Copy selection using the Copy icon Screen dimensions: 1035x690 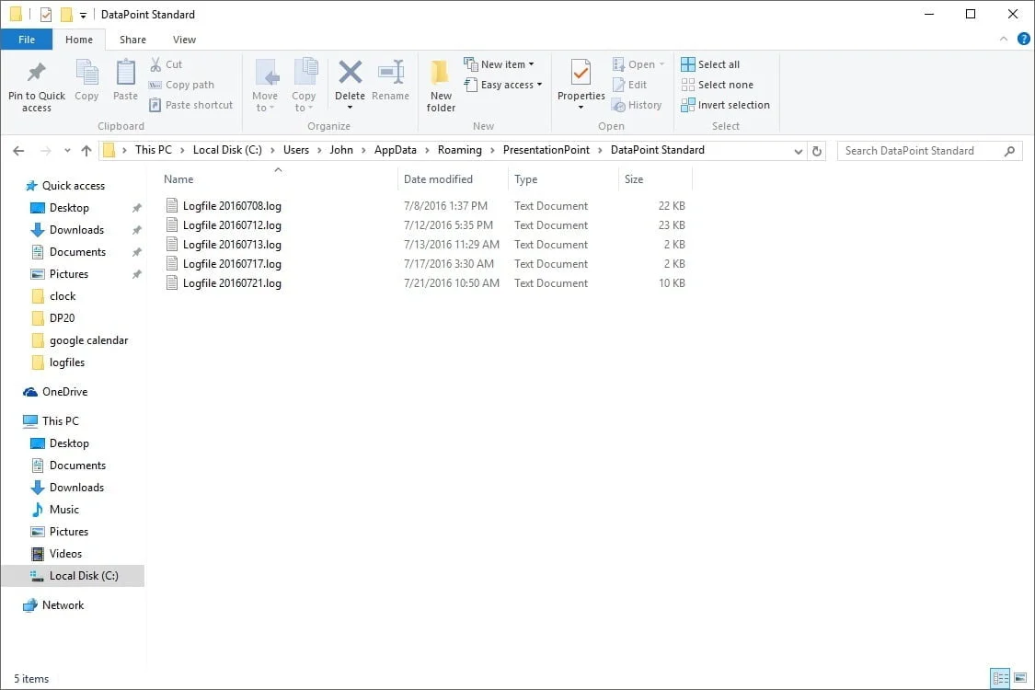pos(86,81)
